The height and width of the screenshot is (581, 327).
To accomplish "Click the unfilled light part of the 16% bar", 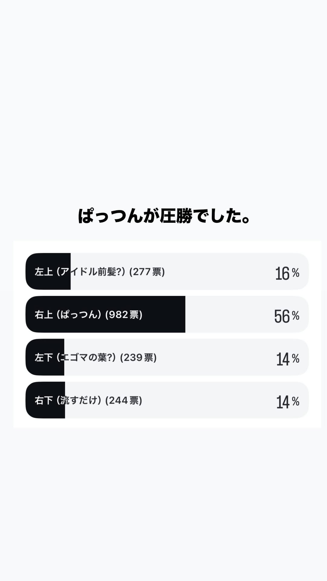I will pyautogui.click(x=190, y=271).
